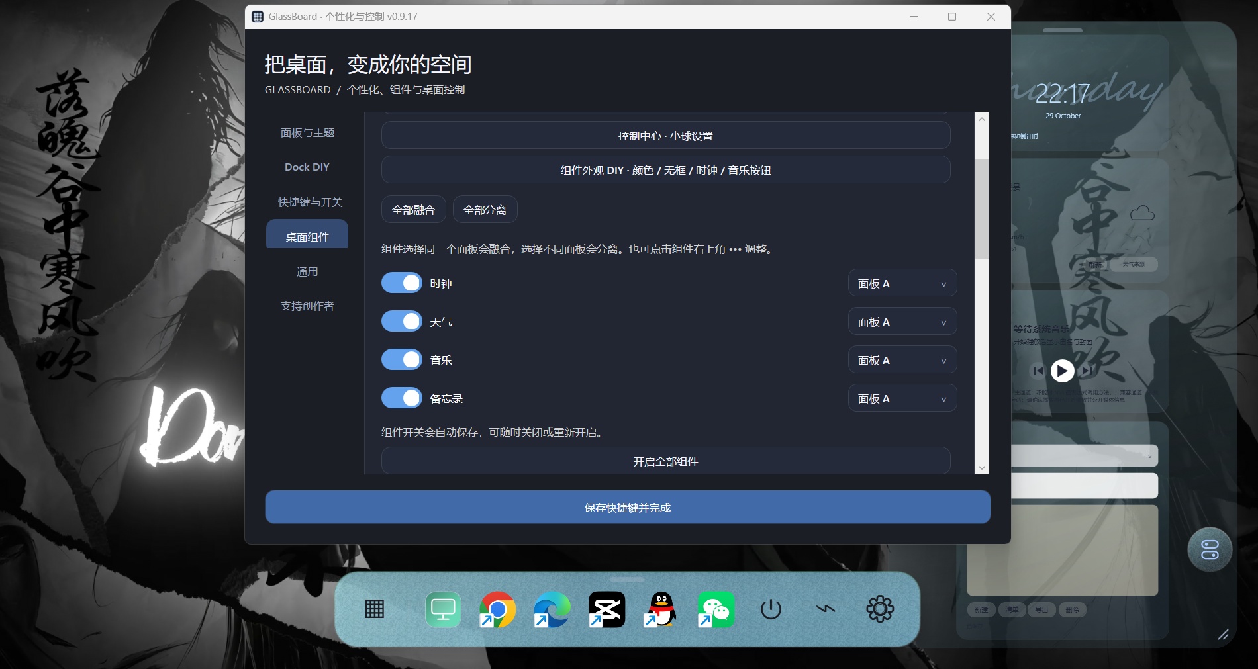Image resolution: width=1258 pixels, height=669 pixels.
Task: Open the 备忘录 panel dropdown
Action: click(902, 398)
